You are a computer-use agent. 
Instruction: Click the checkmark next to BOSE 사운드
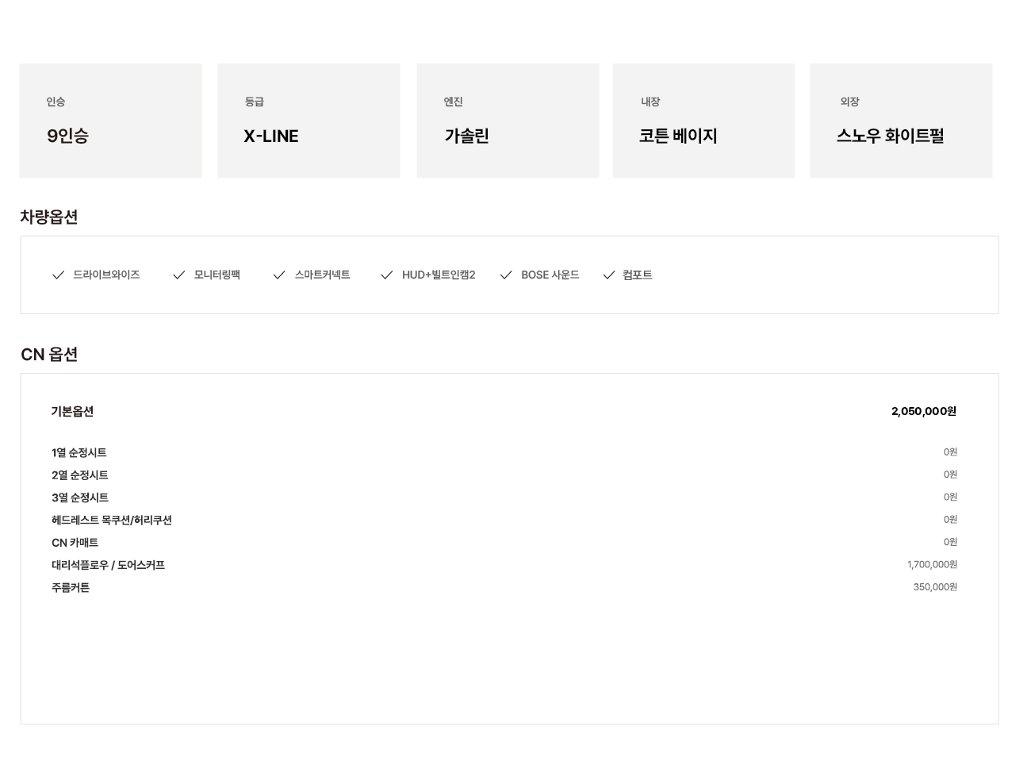pyautogui.click(x=506, y=275)
